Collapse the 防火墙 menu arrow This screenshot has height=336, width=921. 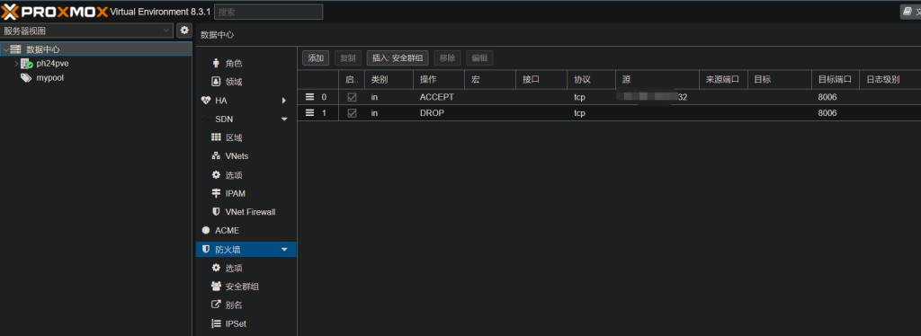point(284,250)
